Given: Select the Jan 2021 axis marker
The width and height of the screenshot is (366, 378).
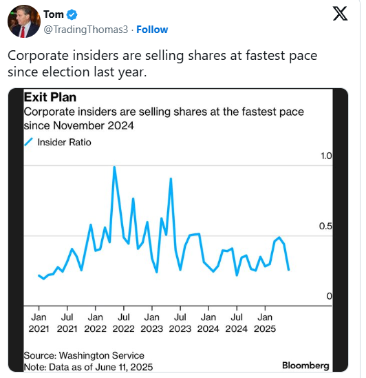Looking at the screenshot, I should tap(39, 323).
